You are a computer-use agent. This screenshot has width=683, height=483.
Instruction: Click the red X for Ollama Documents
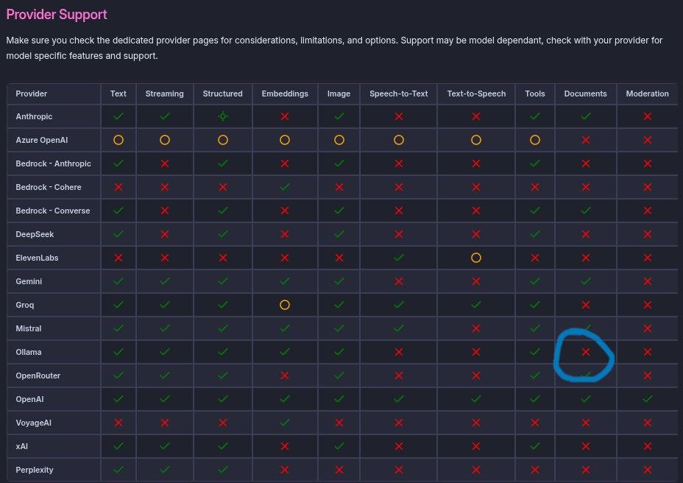(585, 352)
